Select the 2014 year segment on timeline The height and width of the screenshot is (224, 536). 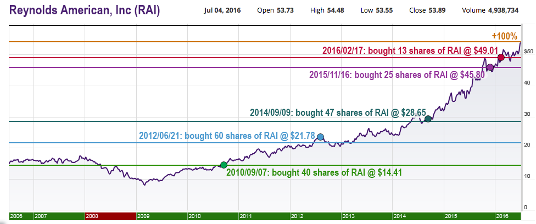tap(418, 216)
